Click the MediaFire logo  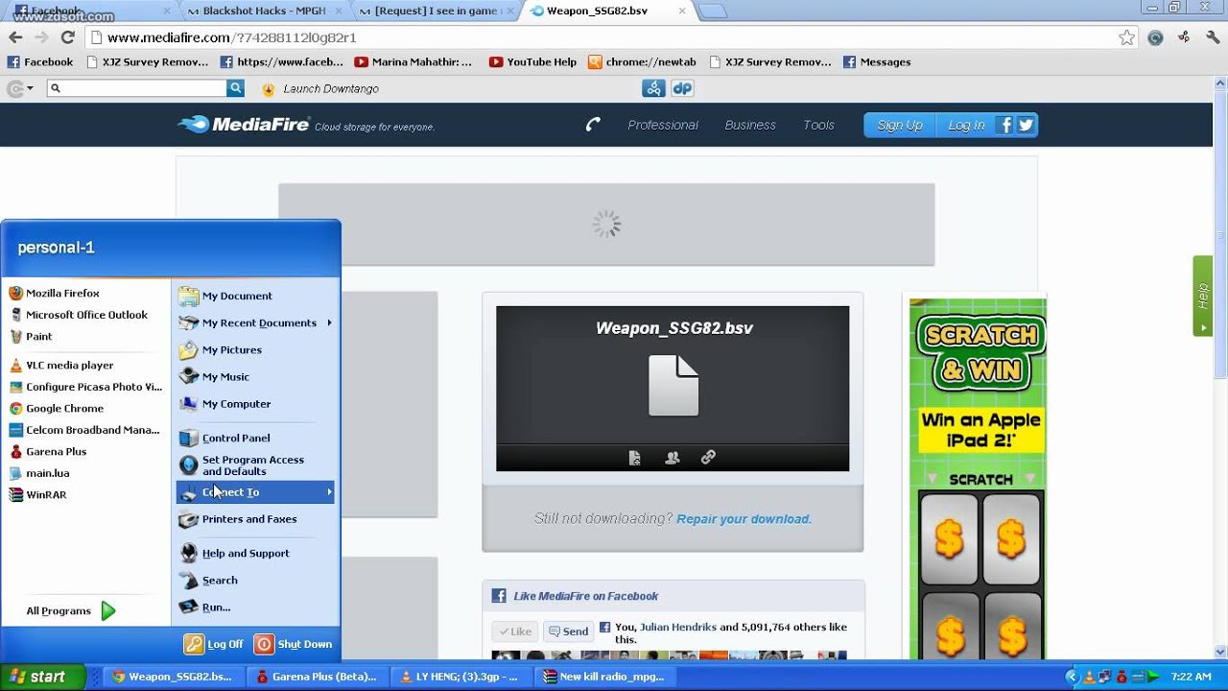245,125
